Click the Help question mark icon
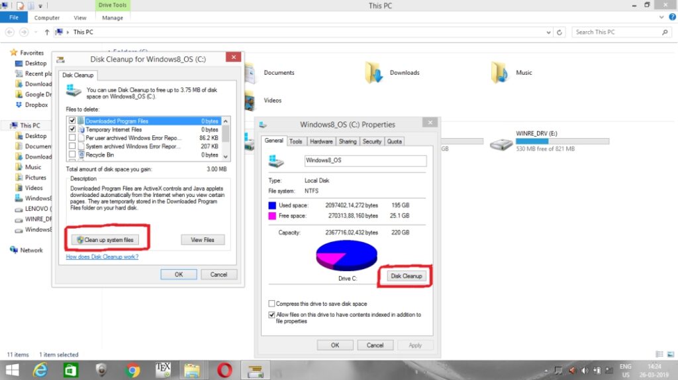Viewport: 678px width, 380px height. (673, 17)
